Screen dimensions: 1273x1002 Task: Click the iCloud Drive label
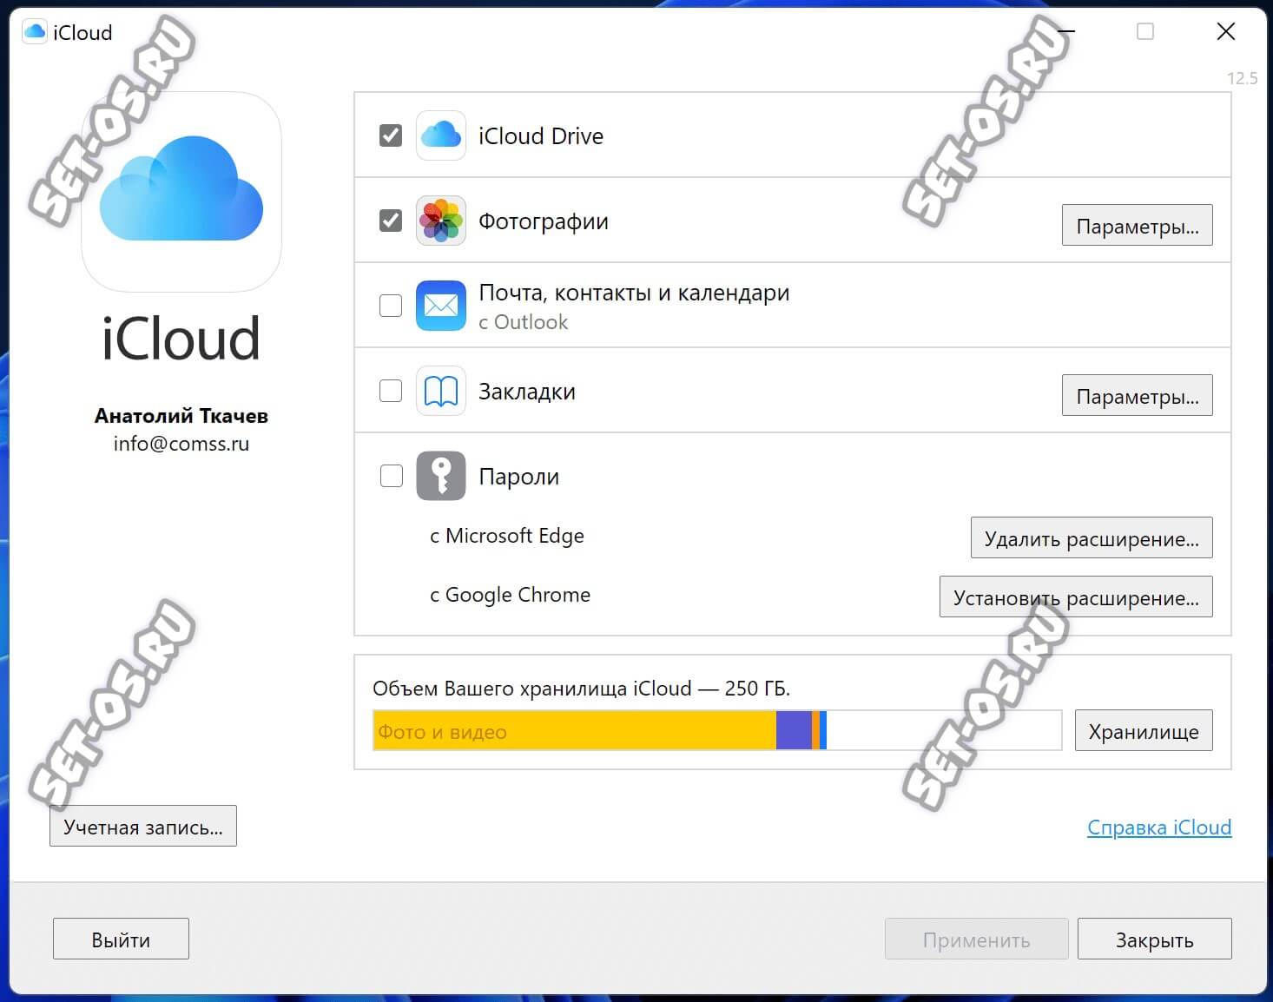[x=541, y=136]
